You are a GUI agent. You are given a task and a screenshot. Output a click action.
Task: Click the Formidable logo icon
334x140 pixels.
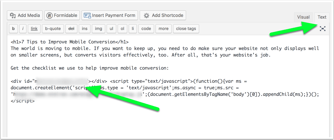(x=50, y=16)
